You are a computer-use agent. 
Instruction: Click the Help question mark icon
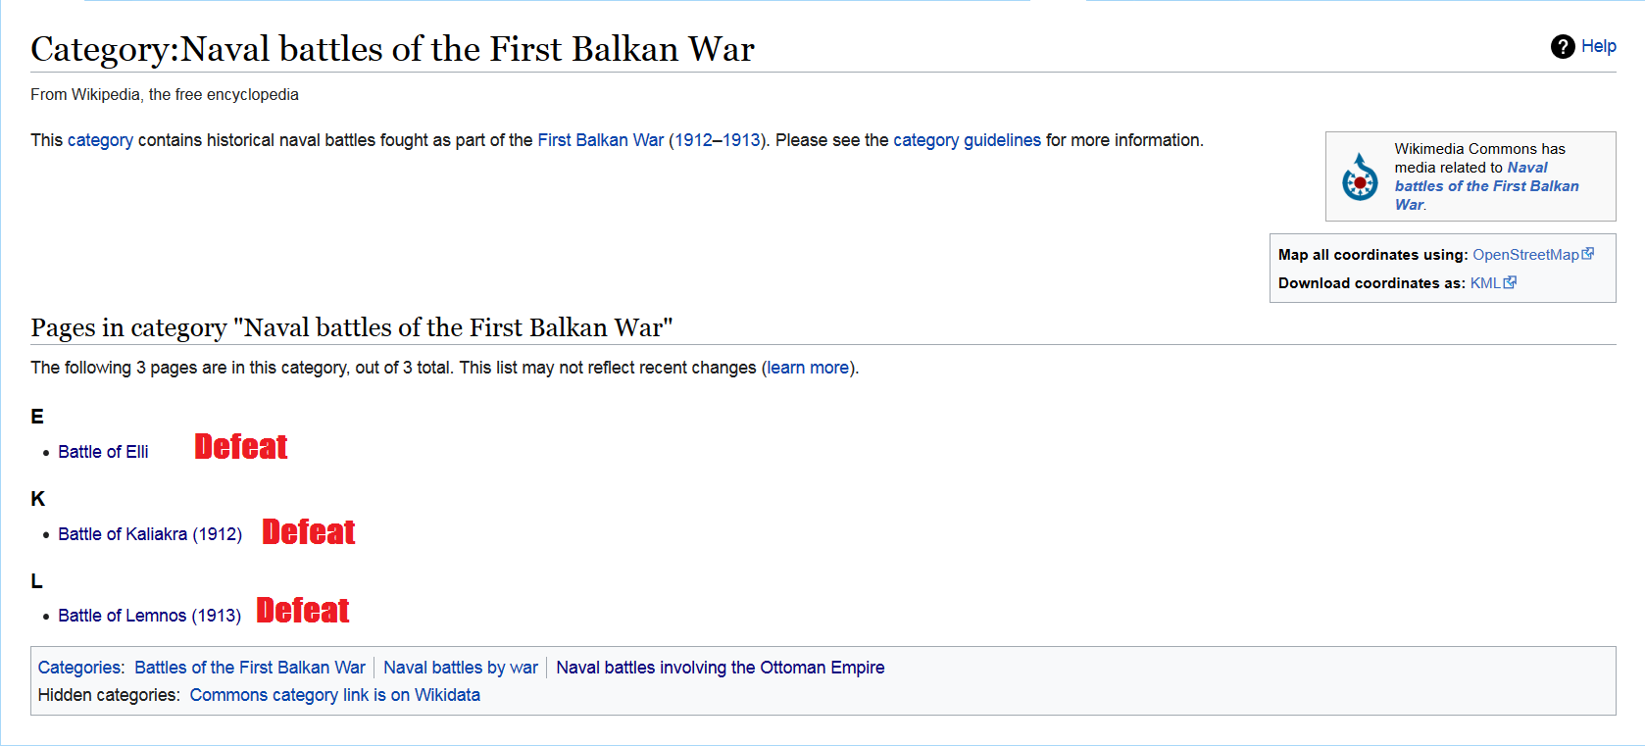1563,46
